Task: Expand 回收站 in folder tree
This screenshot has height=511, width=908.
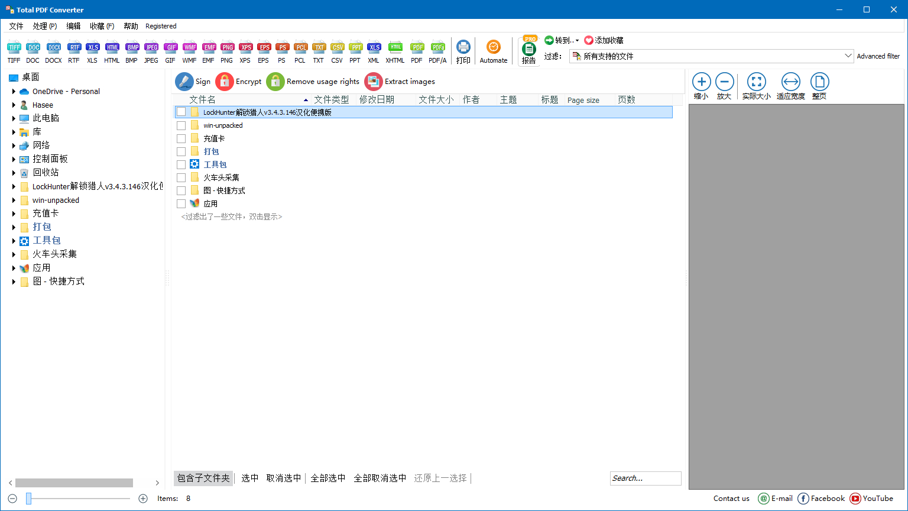Action: point(14,173)
